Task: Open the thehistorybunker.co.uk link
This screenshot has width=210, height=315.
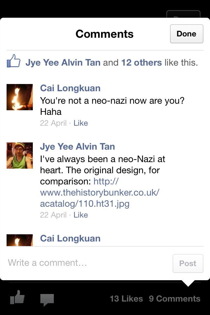Action: tap(100, 193)
